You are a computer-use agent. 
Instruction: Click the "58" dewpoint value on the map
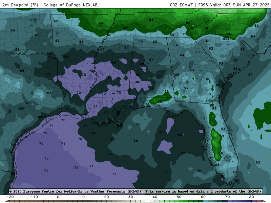pos(206,28)
